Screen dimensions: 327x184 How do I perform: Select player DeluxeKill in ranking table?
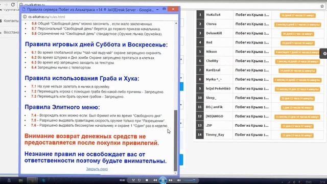tap(214, 33)
